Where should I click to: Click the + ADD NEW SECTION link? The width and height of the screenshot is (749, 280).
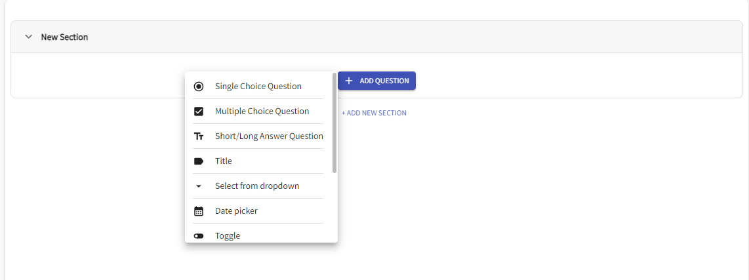[374, 113]
